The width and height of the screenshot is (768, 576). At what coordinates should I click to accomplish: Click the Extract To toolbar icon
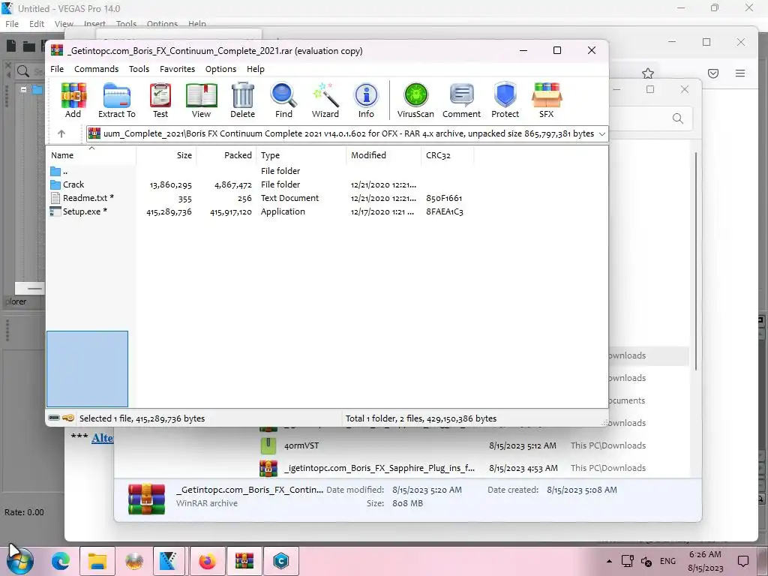click(x=116, y=100)
